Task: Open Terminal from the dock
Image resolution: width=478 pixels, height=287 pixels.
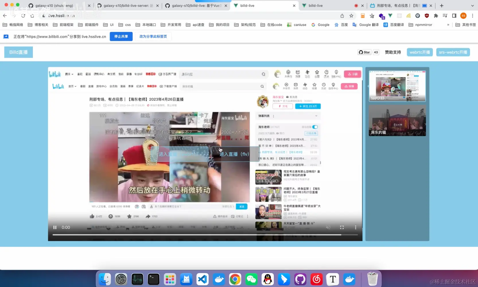Action: click(153, 279)
